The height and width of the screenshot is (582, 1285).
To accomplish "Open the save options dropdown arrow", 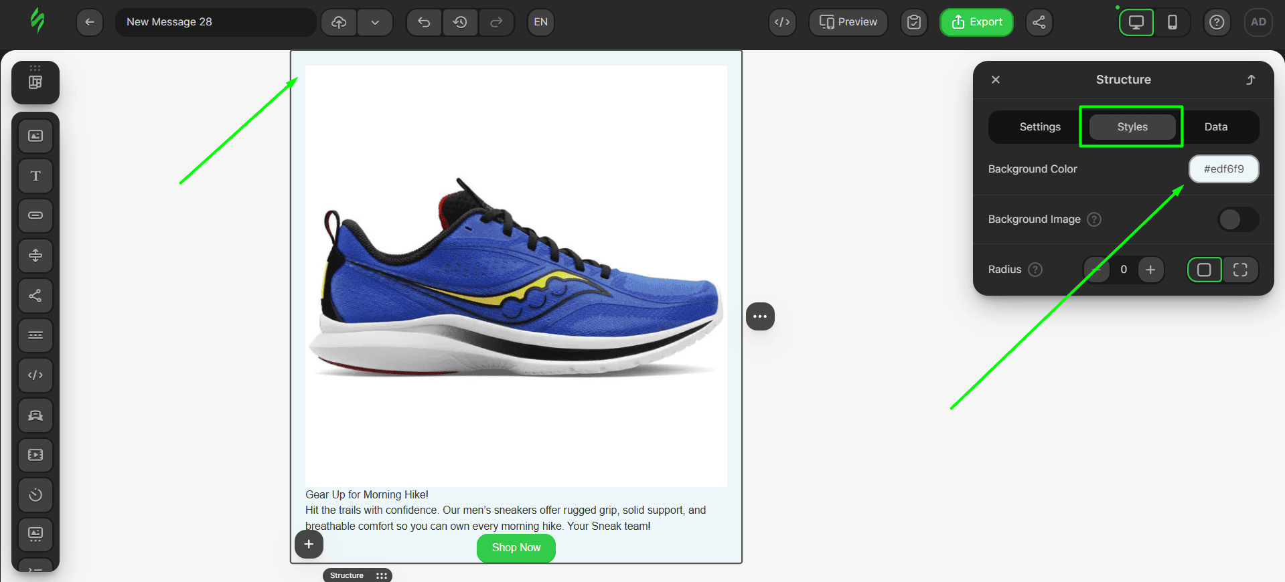I will click(x=375, y=22).
